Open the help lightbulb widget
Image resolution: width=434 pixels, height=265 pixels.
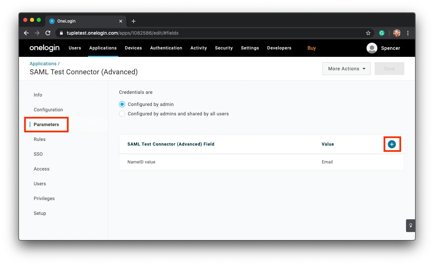click(410, 226)
